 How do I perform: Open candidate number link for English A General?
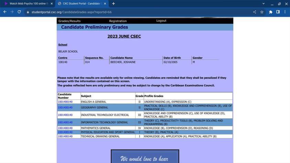[65, 102]
